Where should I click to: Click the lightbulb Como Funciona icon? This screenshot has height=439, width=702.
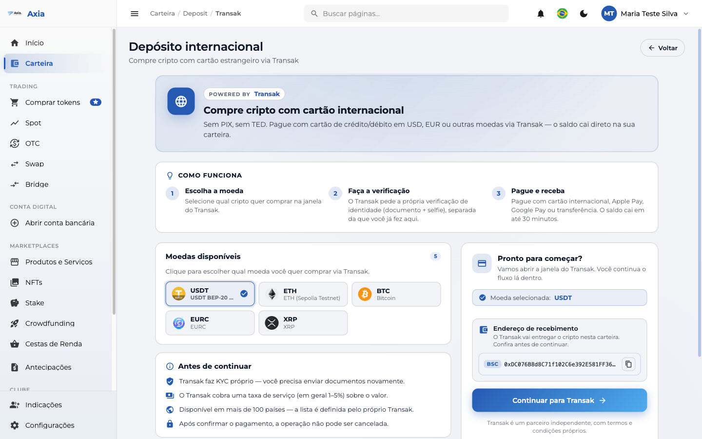pyautogui.click(x=170, y=175)
